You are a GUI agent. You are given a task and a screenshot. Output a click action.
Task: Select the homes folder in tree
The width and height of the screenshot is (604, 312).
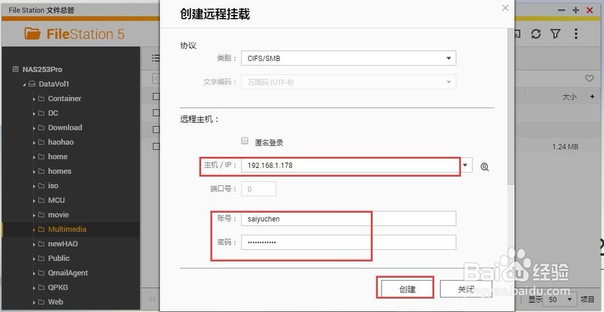tap(60, 171)
